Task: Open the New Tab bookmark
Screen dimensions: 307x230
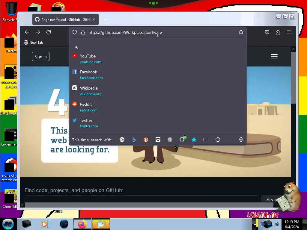Action: click(x=33, y=43)
